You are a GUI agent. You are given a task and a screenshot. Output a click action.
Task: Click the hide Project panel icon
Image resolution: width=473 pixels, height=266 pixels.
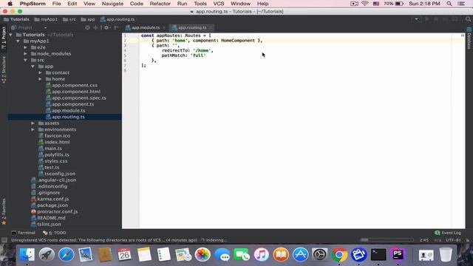tap(116, 27)
